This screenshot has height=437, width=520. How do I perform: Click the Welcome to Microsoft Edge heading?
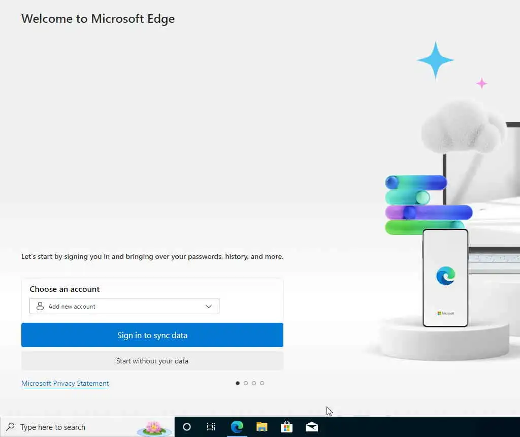98,19
